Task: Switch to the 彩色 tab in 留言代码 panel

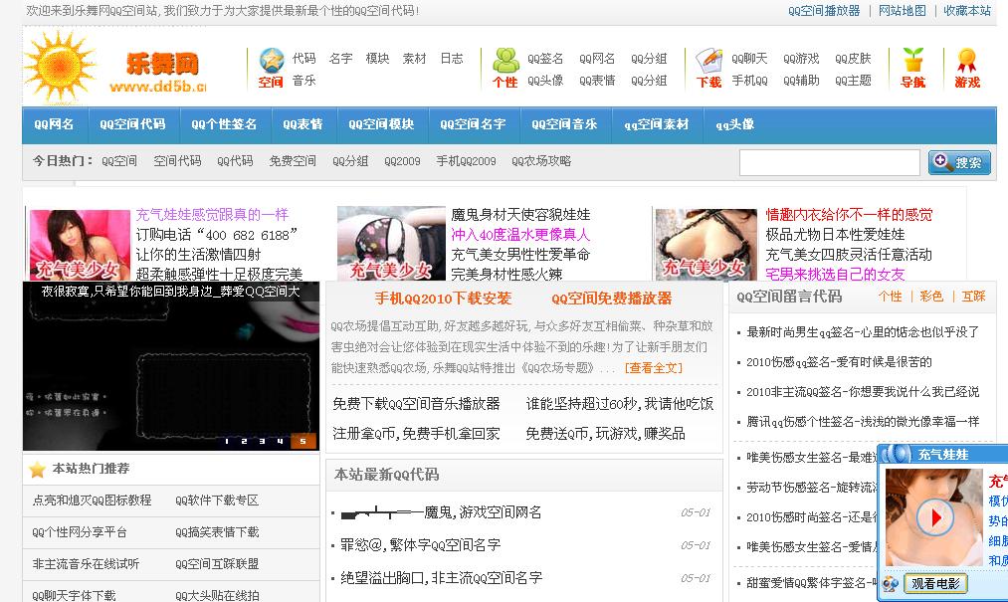Action: pos(931,297)
